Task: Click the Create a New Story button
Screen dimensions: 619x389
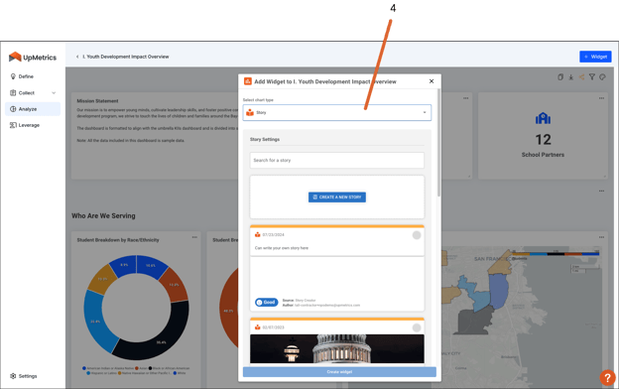Action: (x=336, y=197)
